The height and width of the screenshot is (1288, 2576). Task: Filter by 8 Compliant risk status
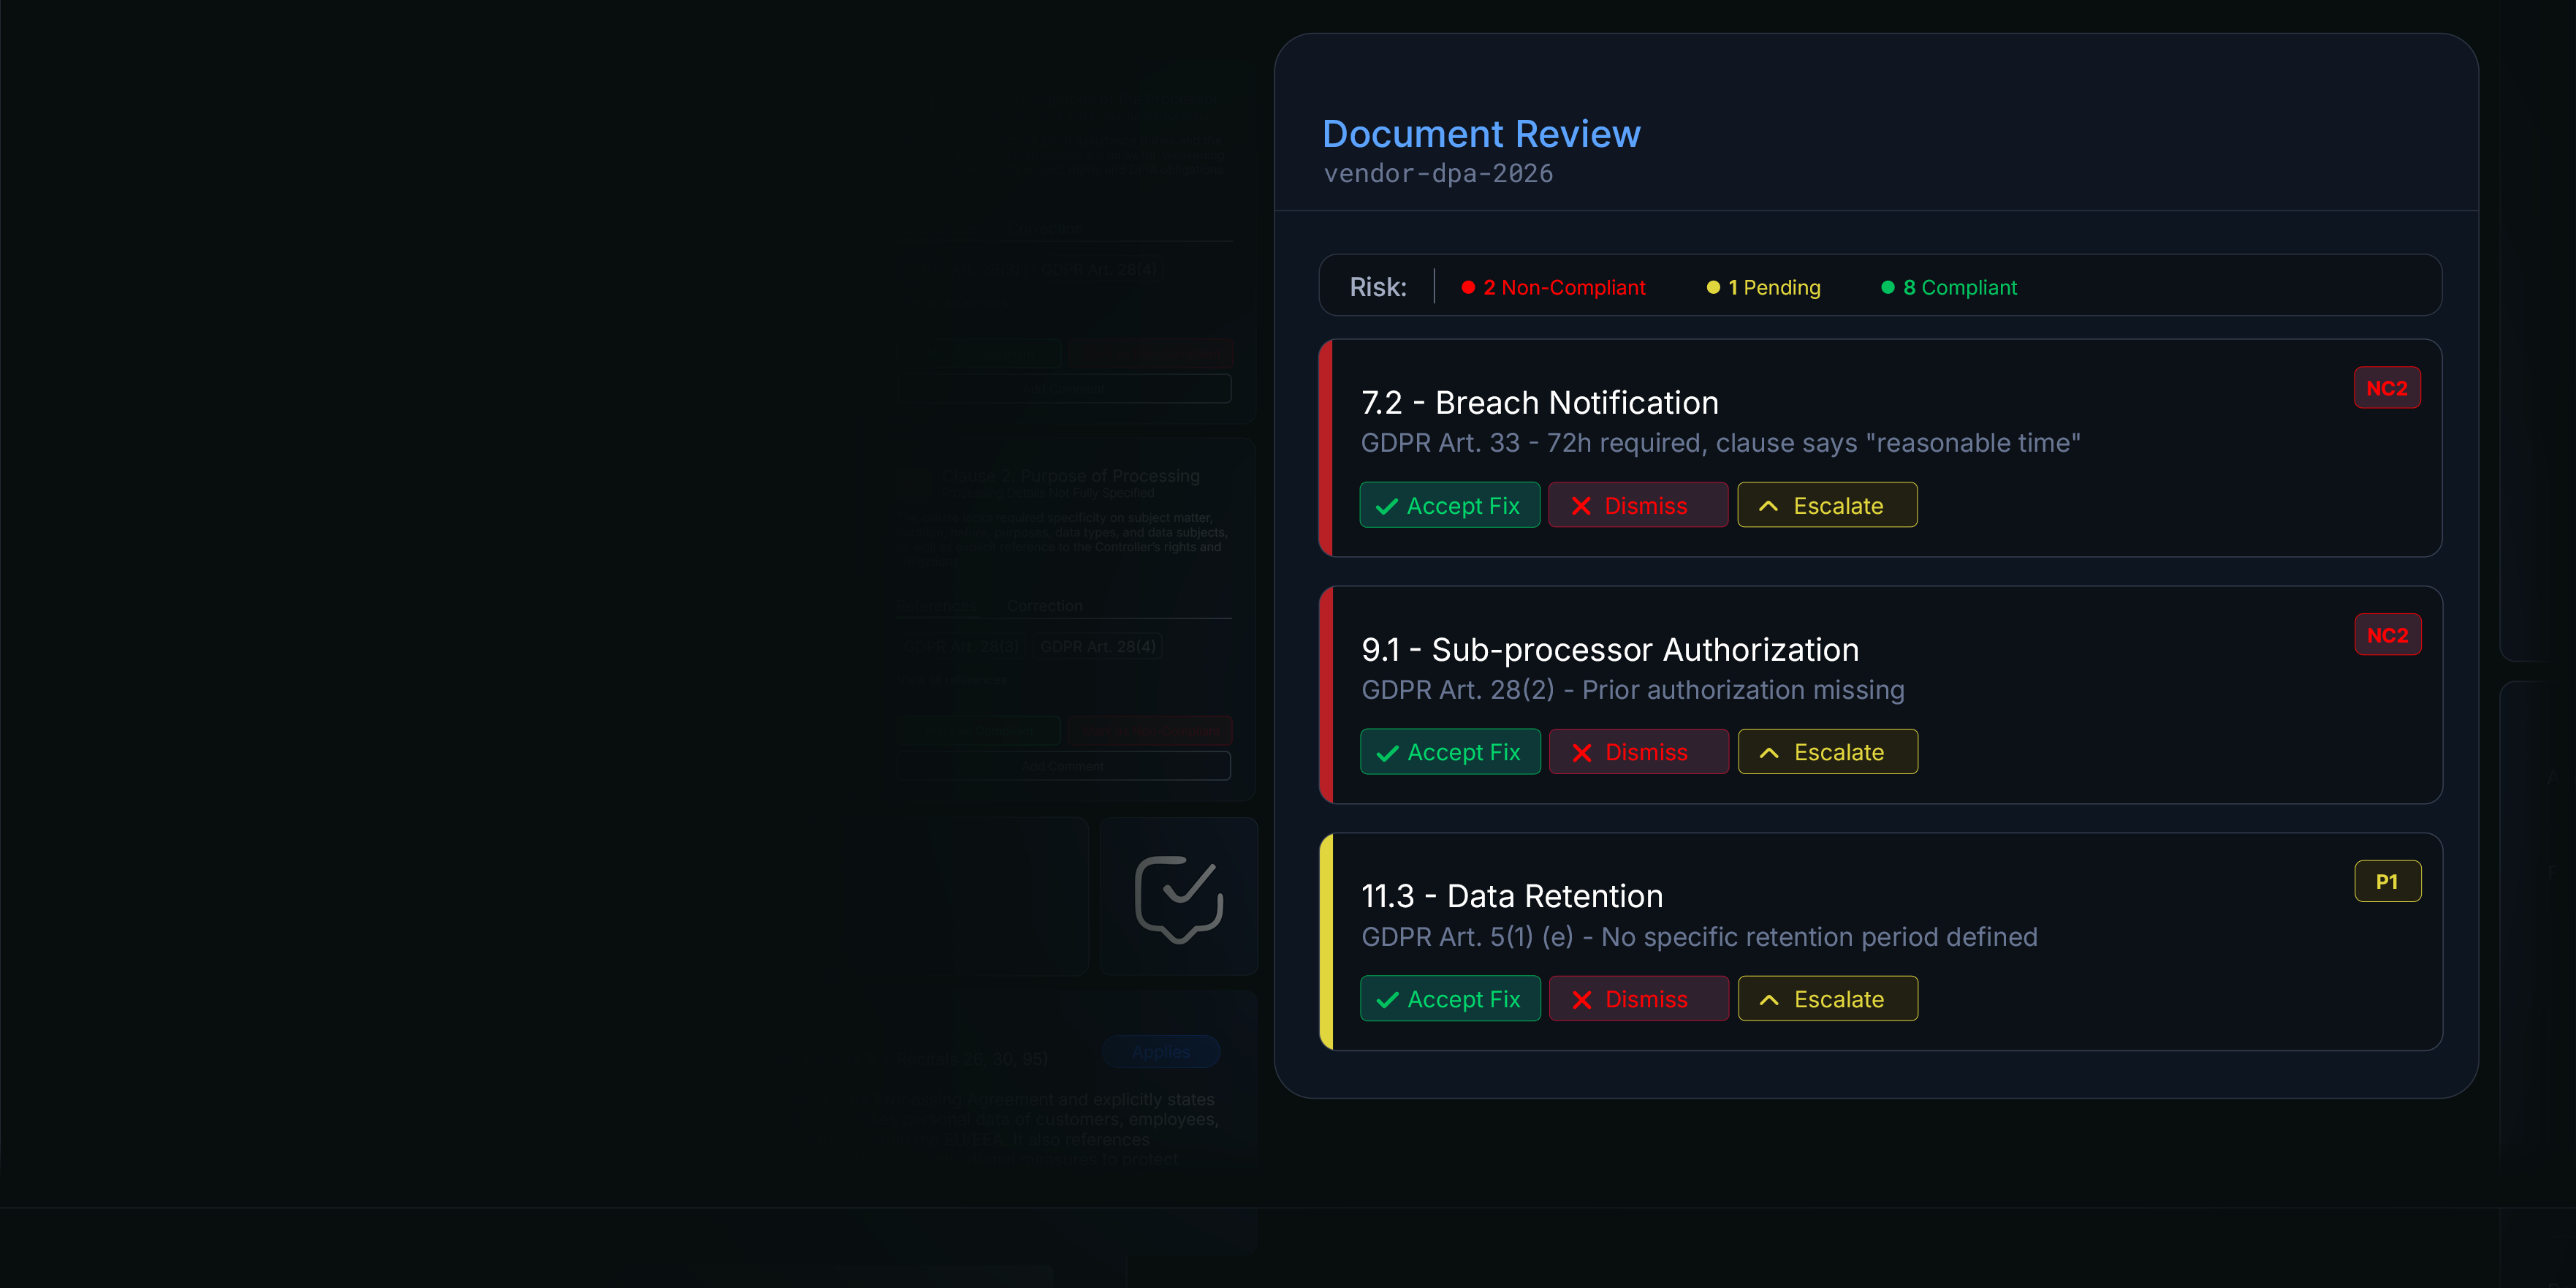1949,288
